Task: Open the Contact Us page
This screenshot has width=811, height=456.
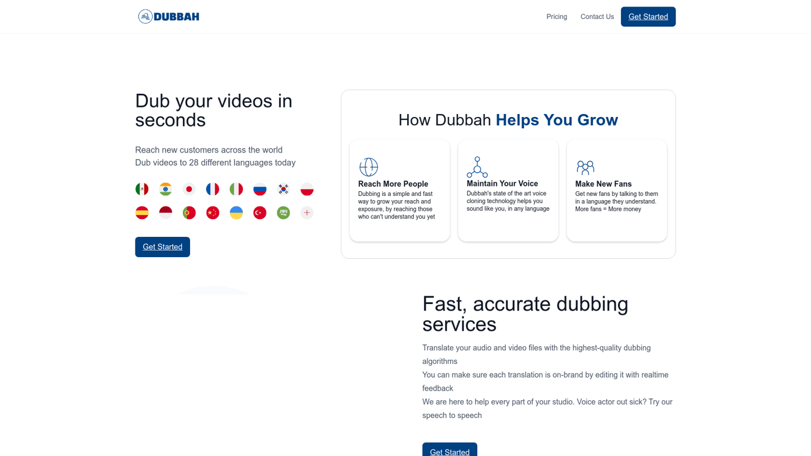Action: click(597, 17)
